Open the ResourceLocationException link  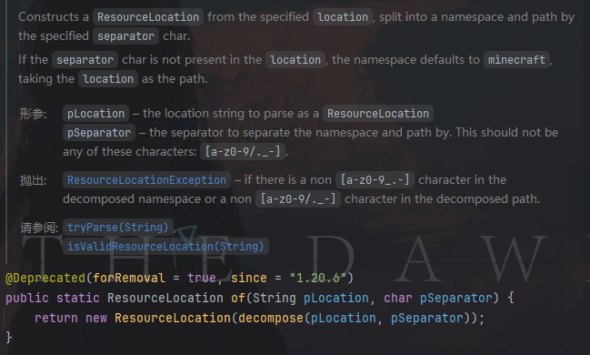click(x=146, y=179)
